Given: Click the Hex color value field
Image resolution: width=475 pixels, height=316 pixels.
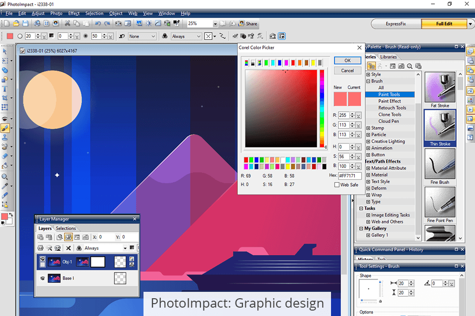Looking at the screenshot, I should point(350,176).
